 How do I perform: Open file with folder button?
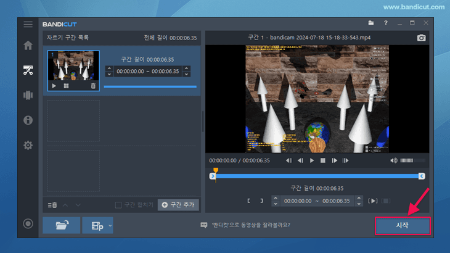[x=62, y=225]
